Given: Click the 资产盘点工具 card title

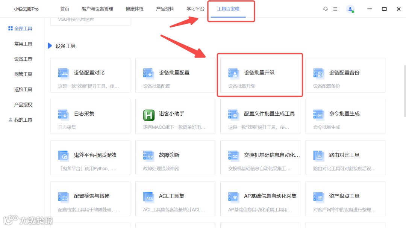Looking at the screenshot, I should click(x=344, y=196).
